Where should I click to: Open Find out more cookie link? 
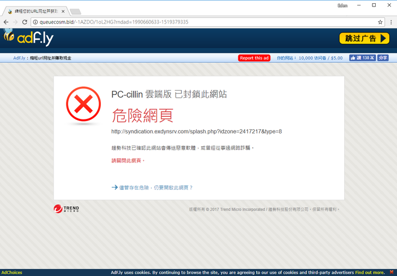pos(370,273)
